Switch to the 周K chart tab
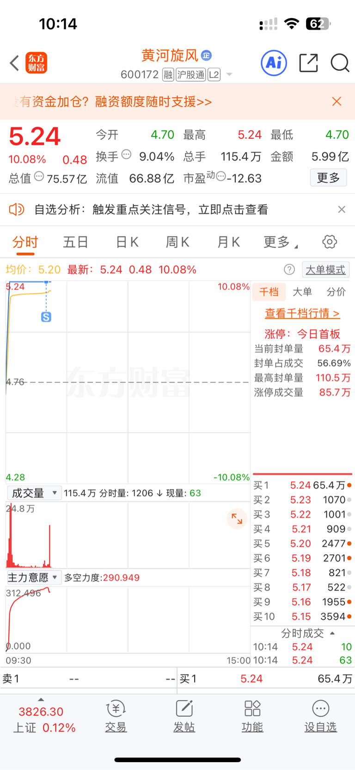This screenshot has width=355, height=770. coord(177,242)
